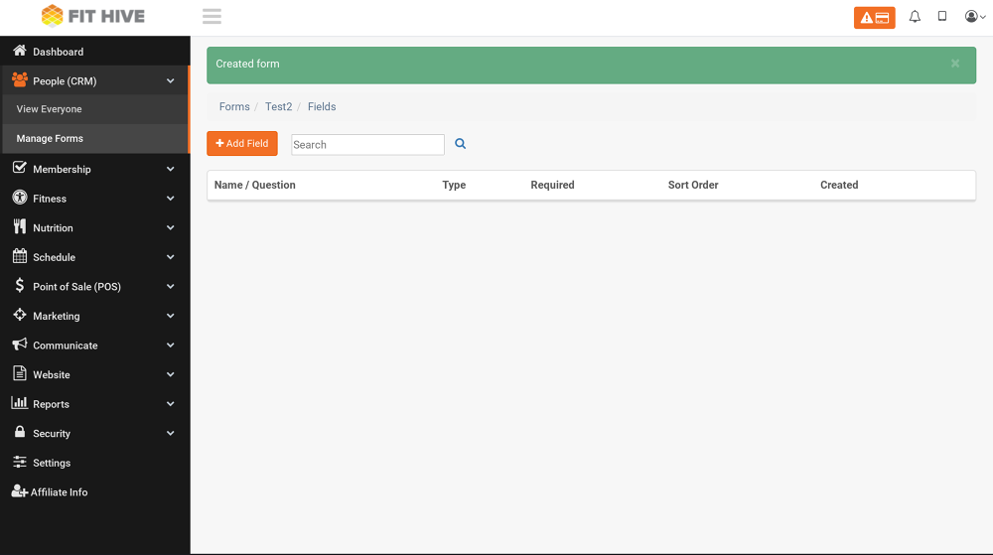Expand the Nutrition chevron

point(171,227)
